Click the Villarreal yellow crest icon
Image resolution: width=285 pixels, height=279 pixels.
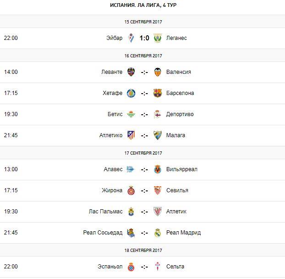point(158,169)
